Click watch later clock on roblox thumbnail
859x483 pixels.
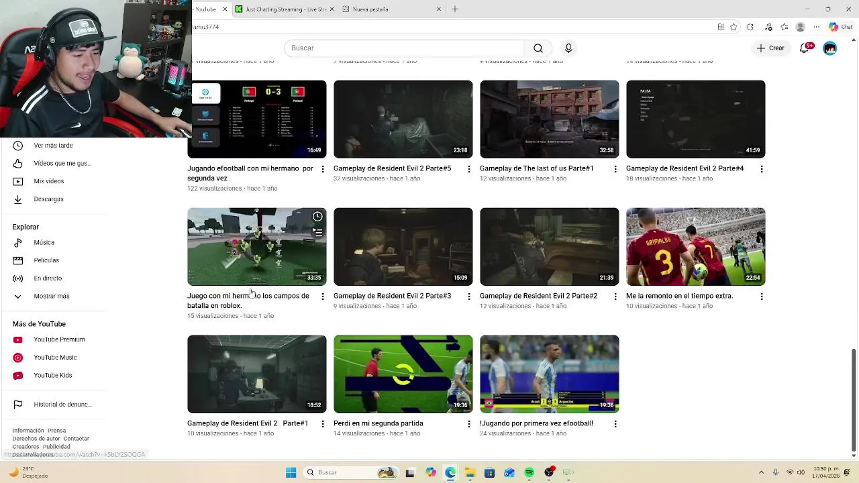click(317, 217)
